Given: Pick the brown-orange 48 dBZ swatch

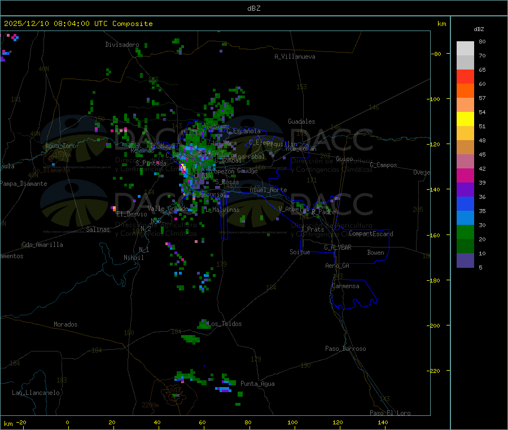Looking at the screenshot, I should [465, 147].
